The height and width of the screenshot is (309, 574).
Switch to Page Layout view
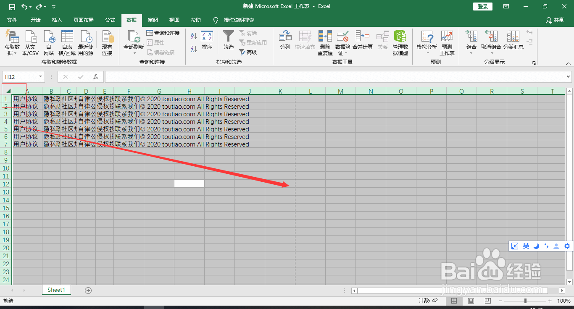point(471,301)
